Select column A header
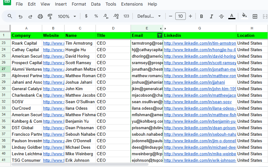 [x=26, y=28]
